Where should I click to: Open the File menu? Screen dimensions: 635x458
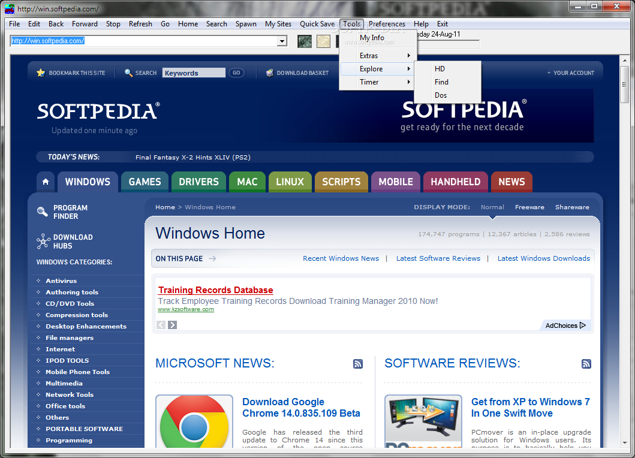pos(14,24)
